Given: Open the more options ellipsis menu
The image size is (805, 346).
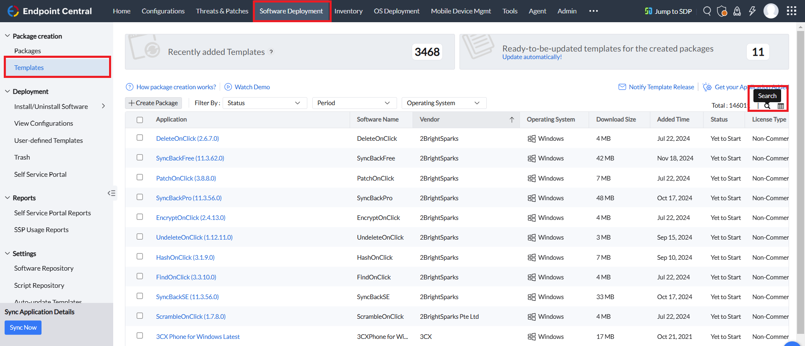Looking at the screenshot, I should click(593, 11).
